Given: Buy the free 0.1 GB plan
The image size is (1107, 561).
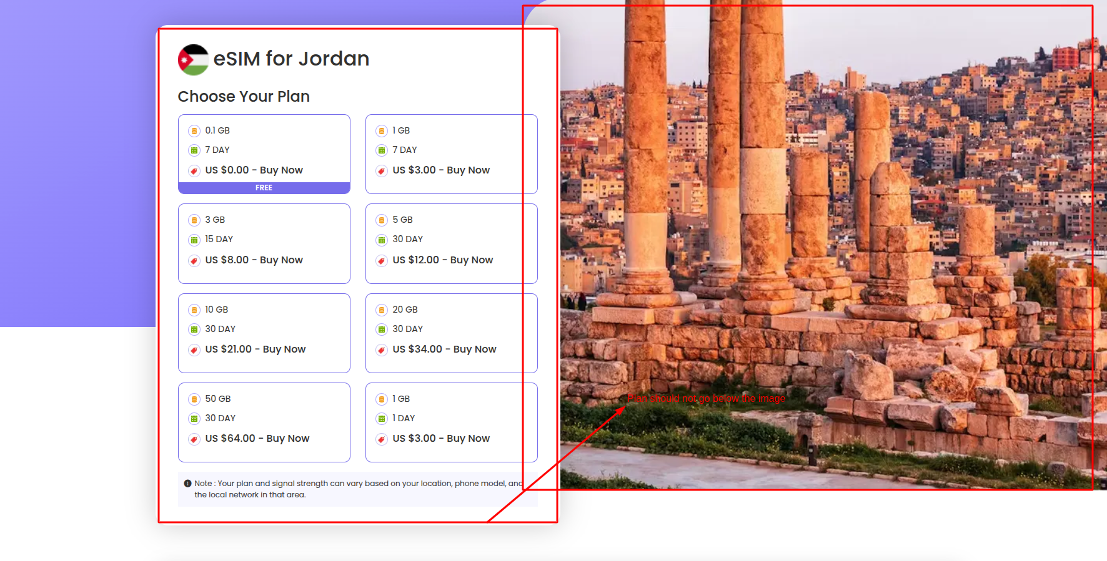Looking at the screenshot, I should click(x=254, y=170).
